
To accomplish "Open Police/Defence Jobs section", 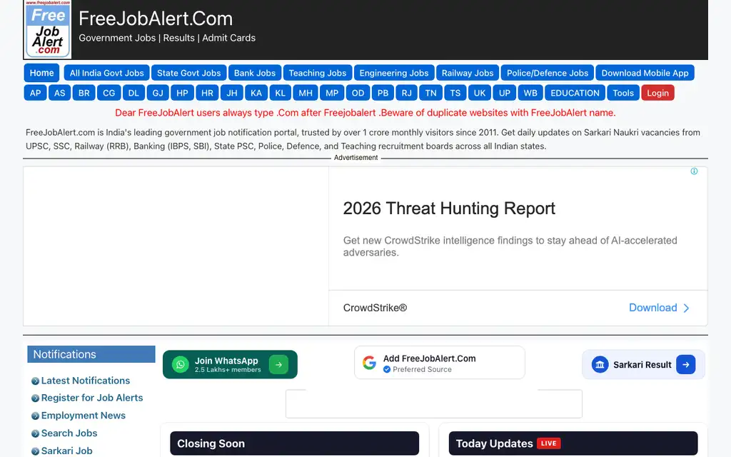I will [x=548, y=73].
